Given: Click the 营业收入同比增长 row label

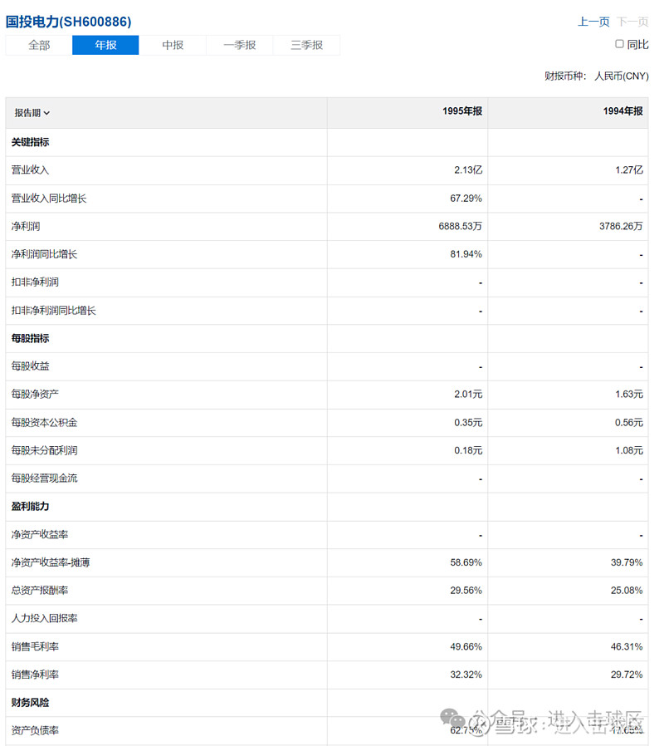Looking at the screenshot, I should (x=49, y=199).
